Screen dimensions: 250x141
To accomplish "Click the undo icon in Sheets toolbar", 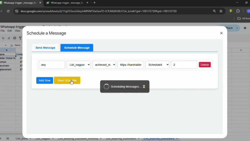I will (3, 38).
